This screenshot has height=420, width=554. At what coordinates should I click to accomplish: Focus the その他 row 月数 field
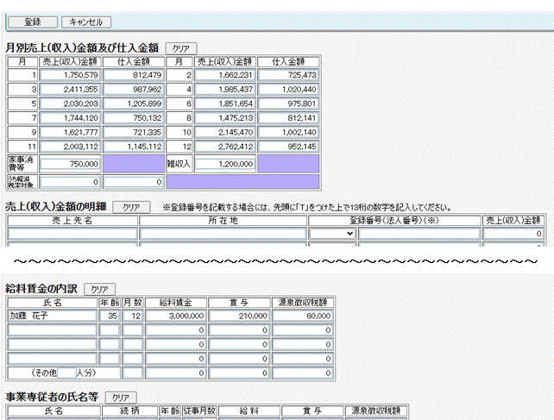pyautogui.click(x=133, y=373)
